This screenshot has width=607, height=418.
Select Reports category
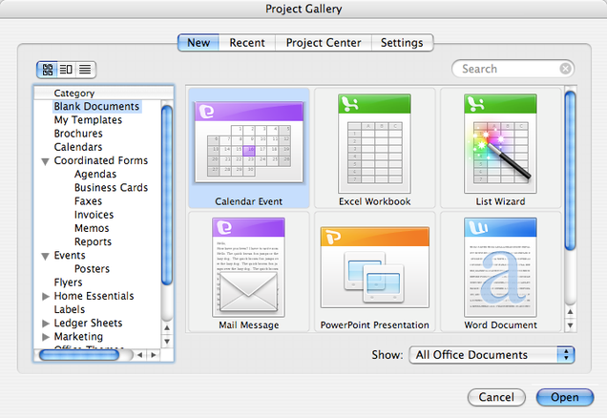(x=93, y=241)
